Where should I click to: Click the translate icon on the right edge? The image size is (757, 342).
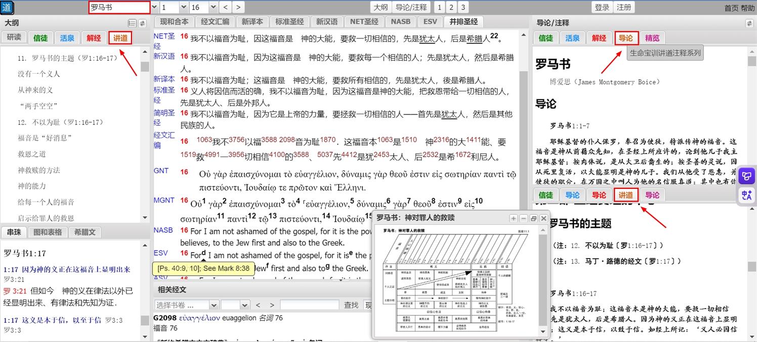(x=746, y=195)
